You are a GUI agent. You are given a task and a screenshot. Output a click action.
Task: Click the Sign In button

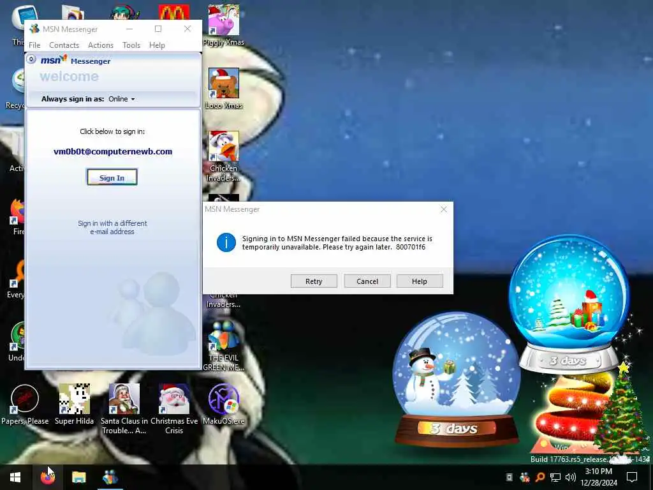[x=112, y=177]
